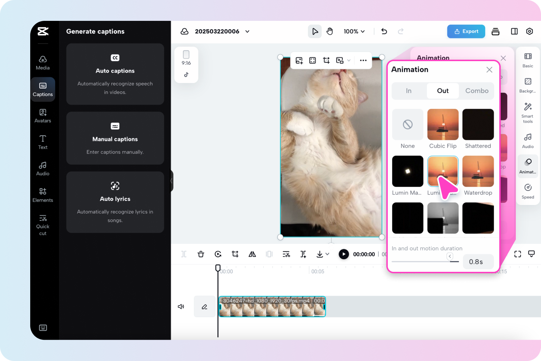
Task: Open the project name dropdown
Action: click(247, 31)
